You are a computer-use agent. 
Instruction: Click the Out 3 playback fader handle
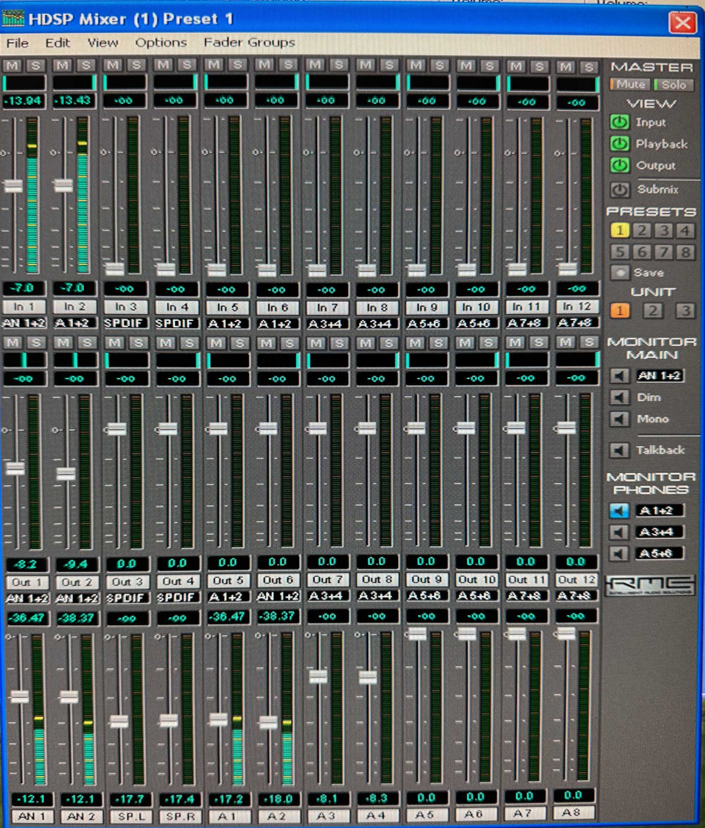(117, 429)
